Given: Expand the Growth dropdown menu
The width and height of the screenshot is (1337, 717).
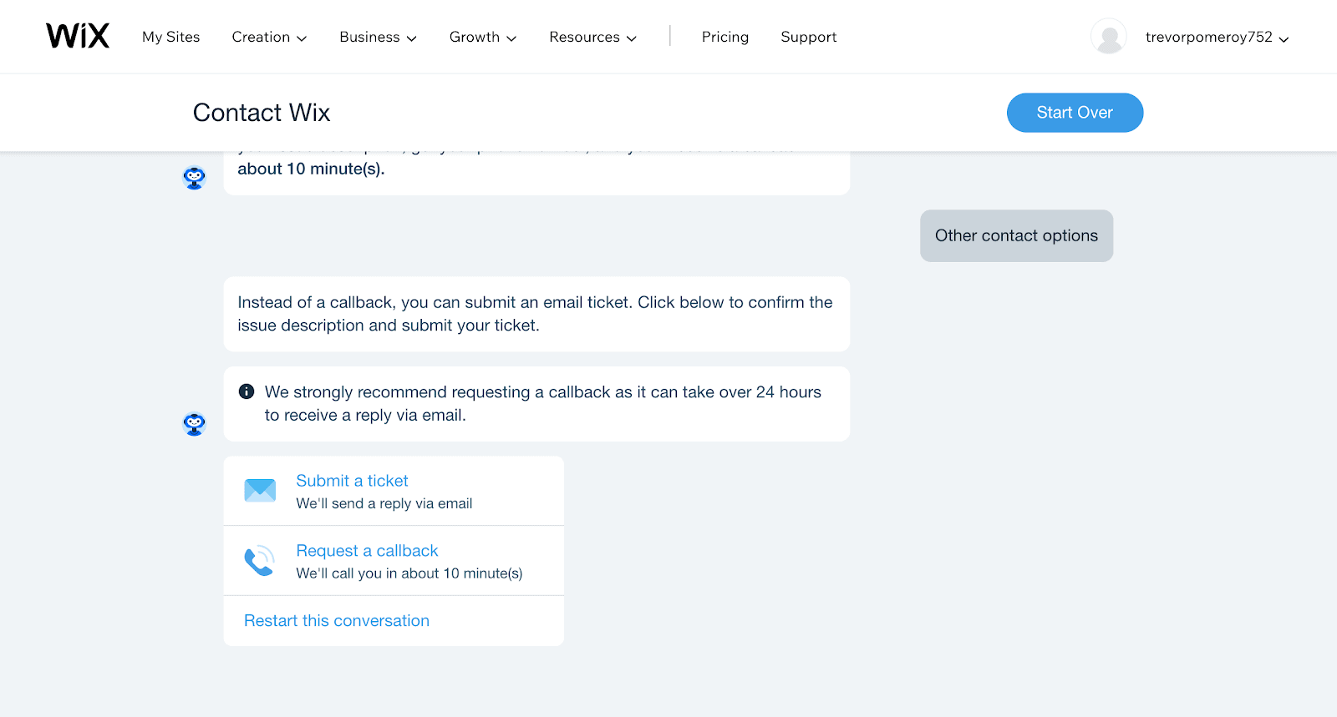Looking at the screenshot, I should click(x=483, y=37).
